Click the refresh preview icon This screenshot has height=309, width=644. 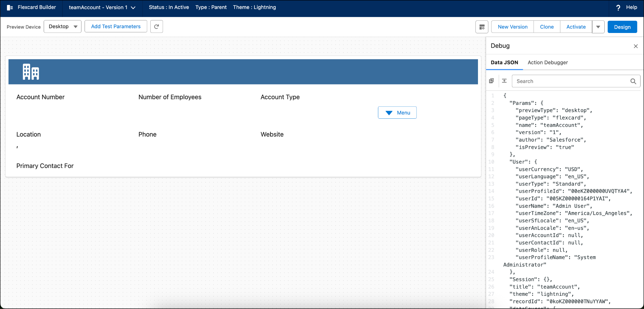point(157,26)
